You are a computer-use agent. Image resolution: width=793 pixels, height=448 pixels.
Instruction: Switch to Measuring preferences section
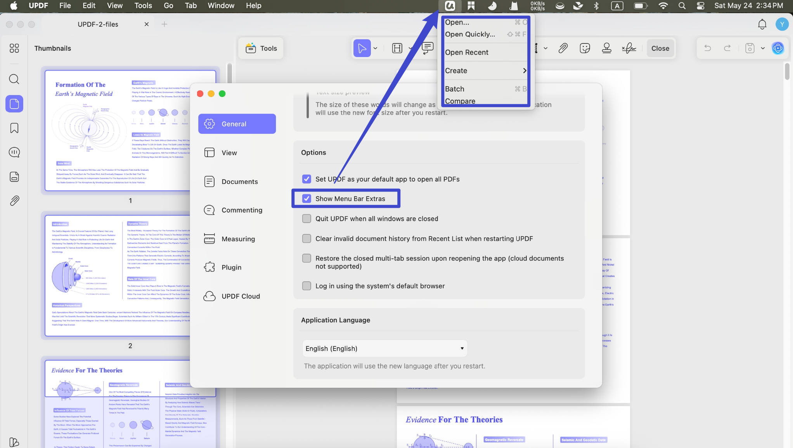[x=237, y=239]
